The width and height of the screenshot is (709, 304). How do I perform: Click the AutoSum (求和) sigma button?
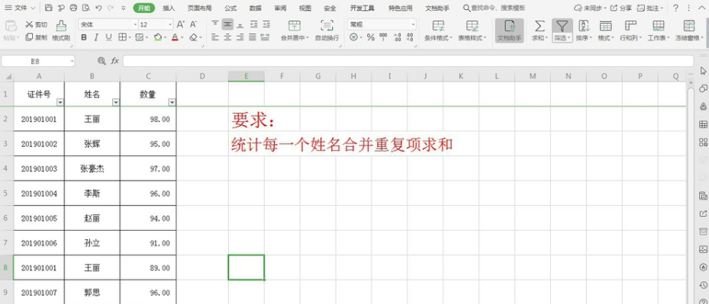[540, 30]
